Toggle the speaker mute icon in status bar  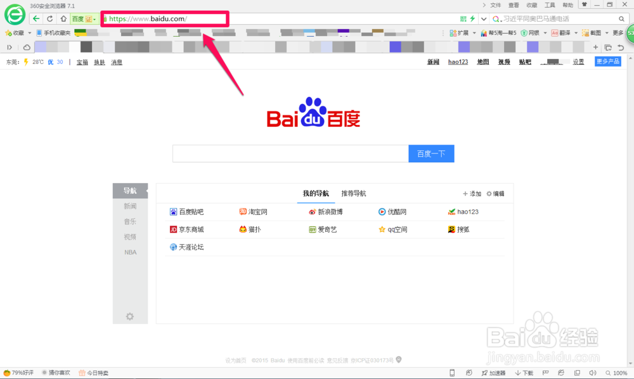click(592, 373)
